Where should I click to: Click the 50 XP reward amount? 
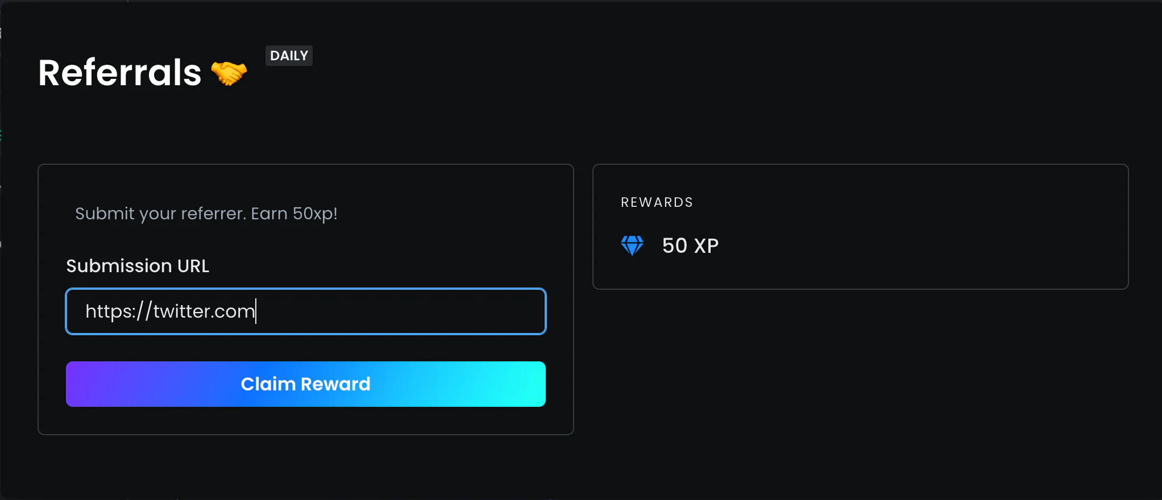690,245
